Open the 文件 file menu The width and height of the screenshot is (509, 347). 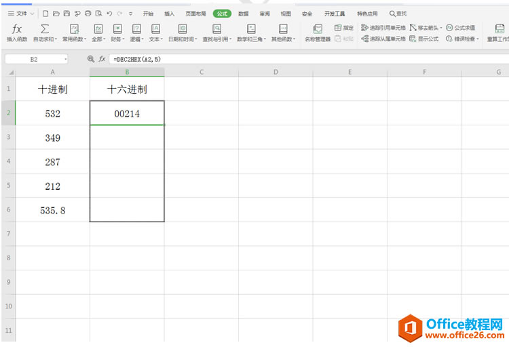click(21, 14)
